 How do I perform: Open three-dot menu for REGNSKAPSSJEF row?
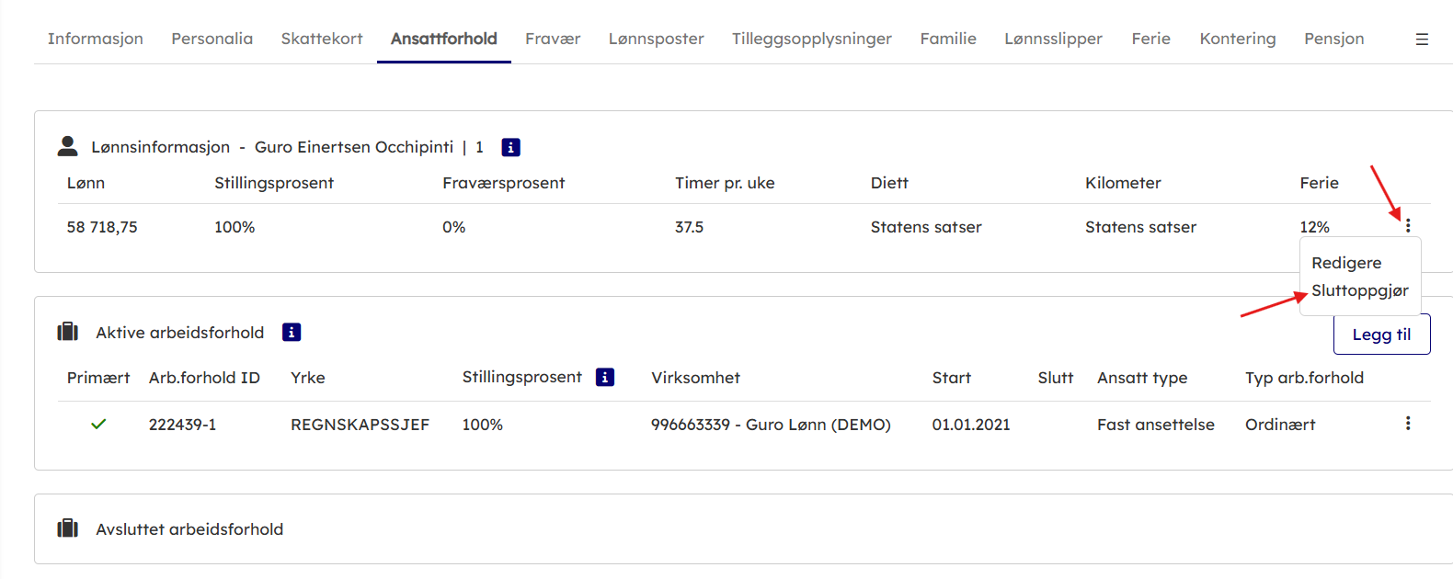pos(1408,424)
